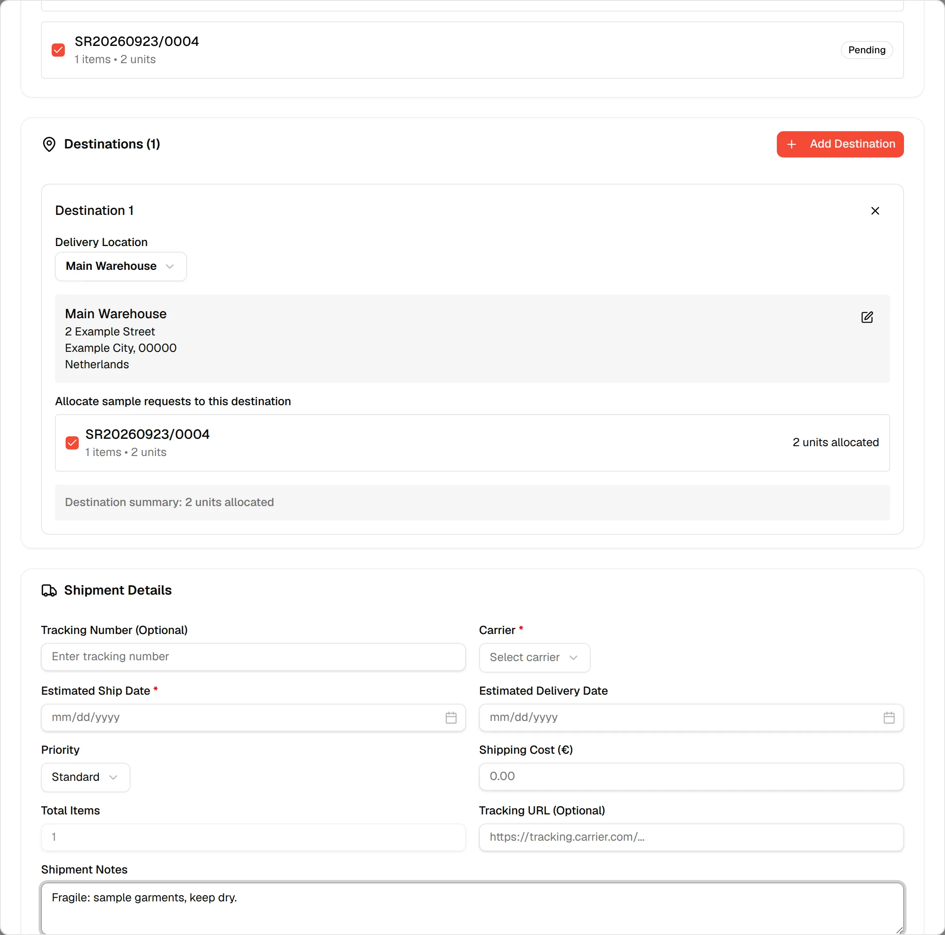Screen dimensions: 945x935
Task: Click the Shipment Details truck icon
Action: 49,591
